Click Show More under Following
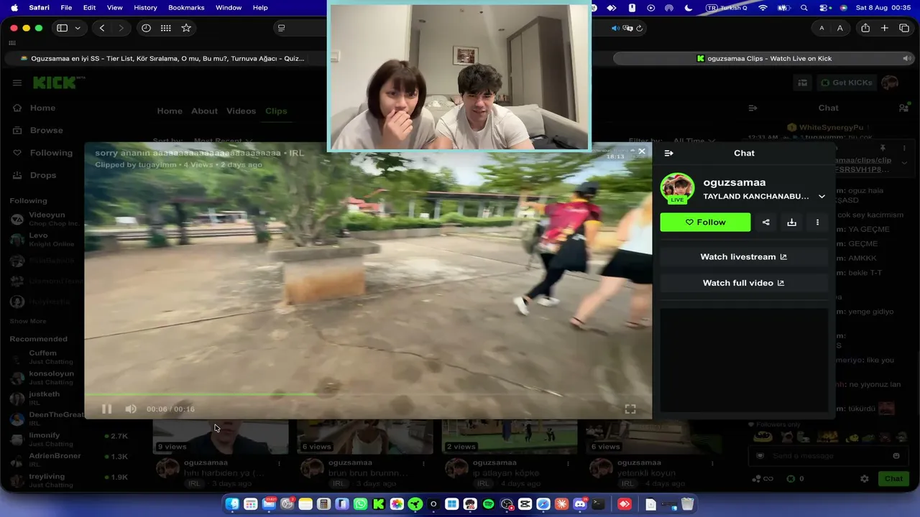920x517 pixels. pos(28,321)
